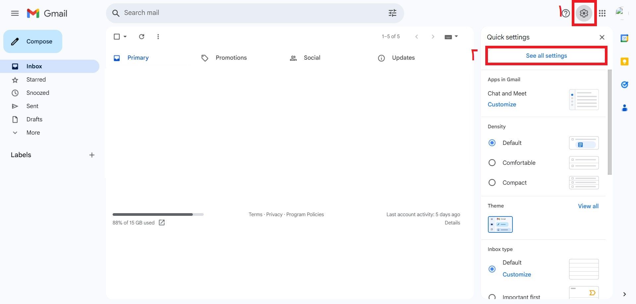Select Compact density option

pyautogui.click(x=492, y=183)
